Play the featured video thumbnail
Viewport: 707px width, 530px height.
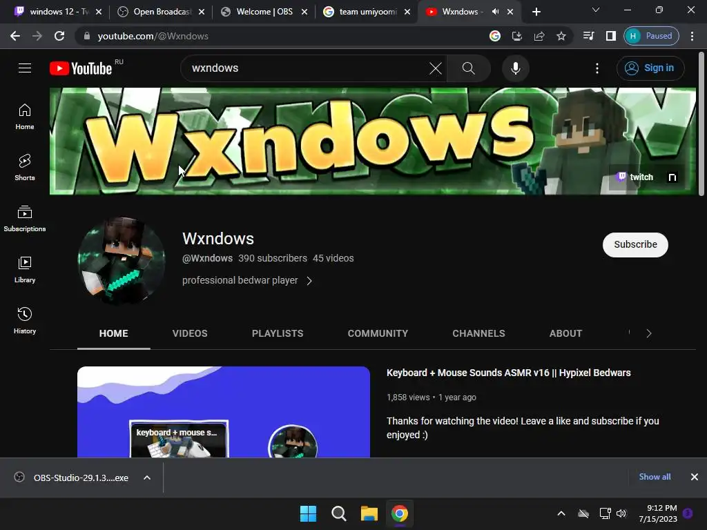[x=224, y=412]
